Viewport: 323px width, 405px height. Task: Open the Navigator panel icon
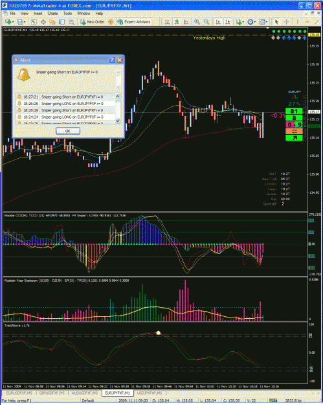click(x=52, y=22)
